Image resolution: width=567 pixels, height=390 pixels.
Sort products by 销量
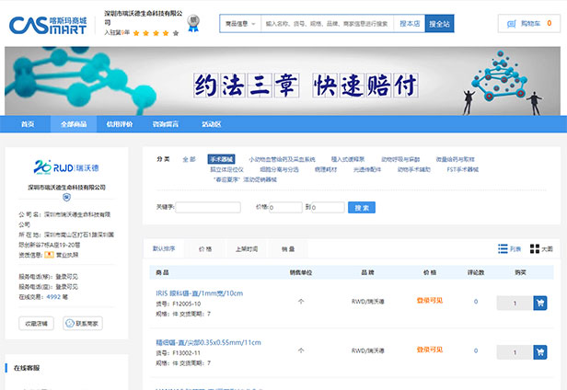(288, 249)
